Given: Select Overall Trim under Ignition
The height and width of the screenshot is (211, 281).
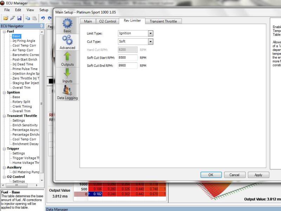Looking at the screenshot, I should click(21, 111).
